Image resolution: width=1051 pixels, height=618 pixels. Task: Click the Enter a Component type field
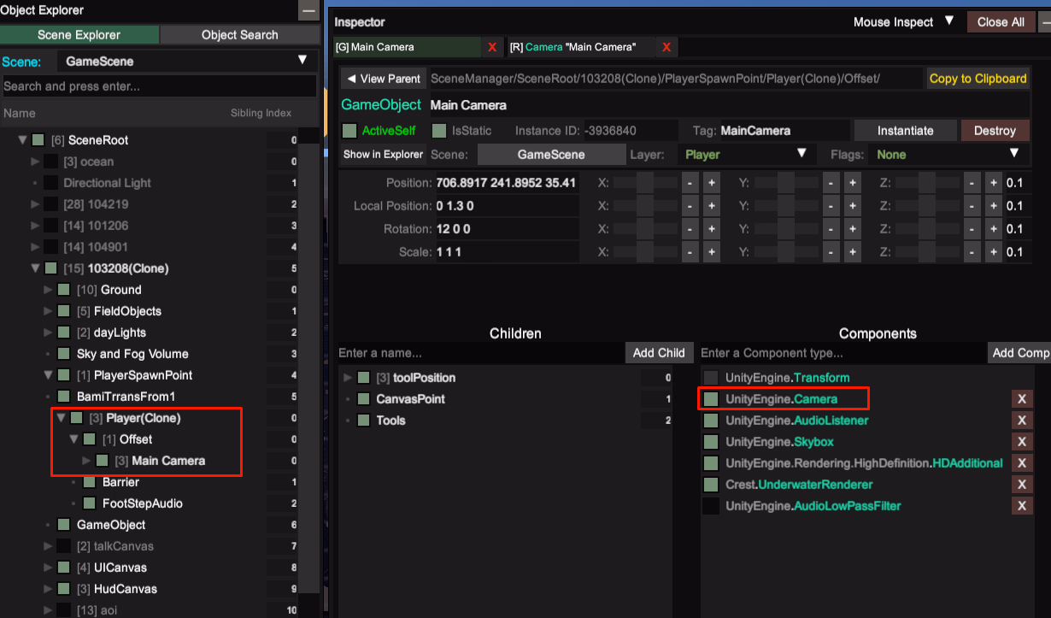[x=843, y=353]
